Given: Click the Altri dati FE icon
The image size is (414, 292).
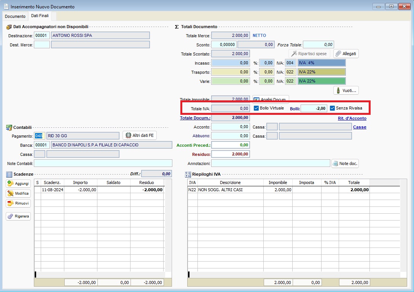Looking at the screenshot, I should 139,136.
